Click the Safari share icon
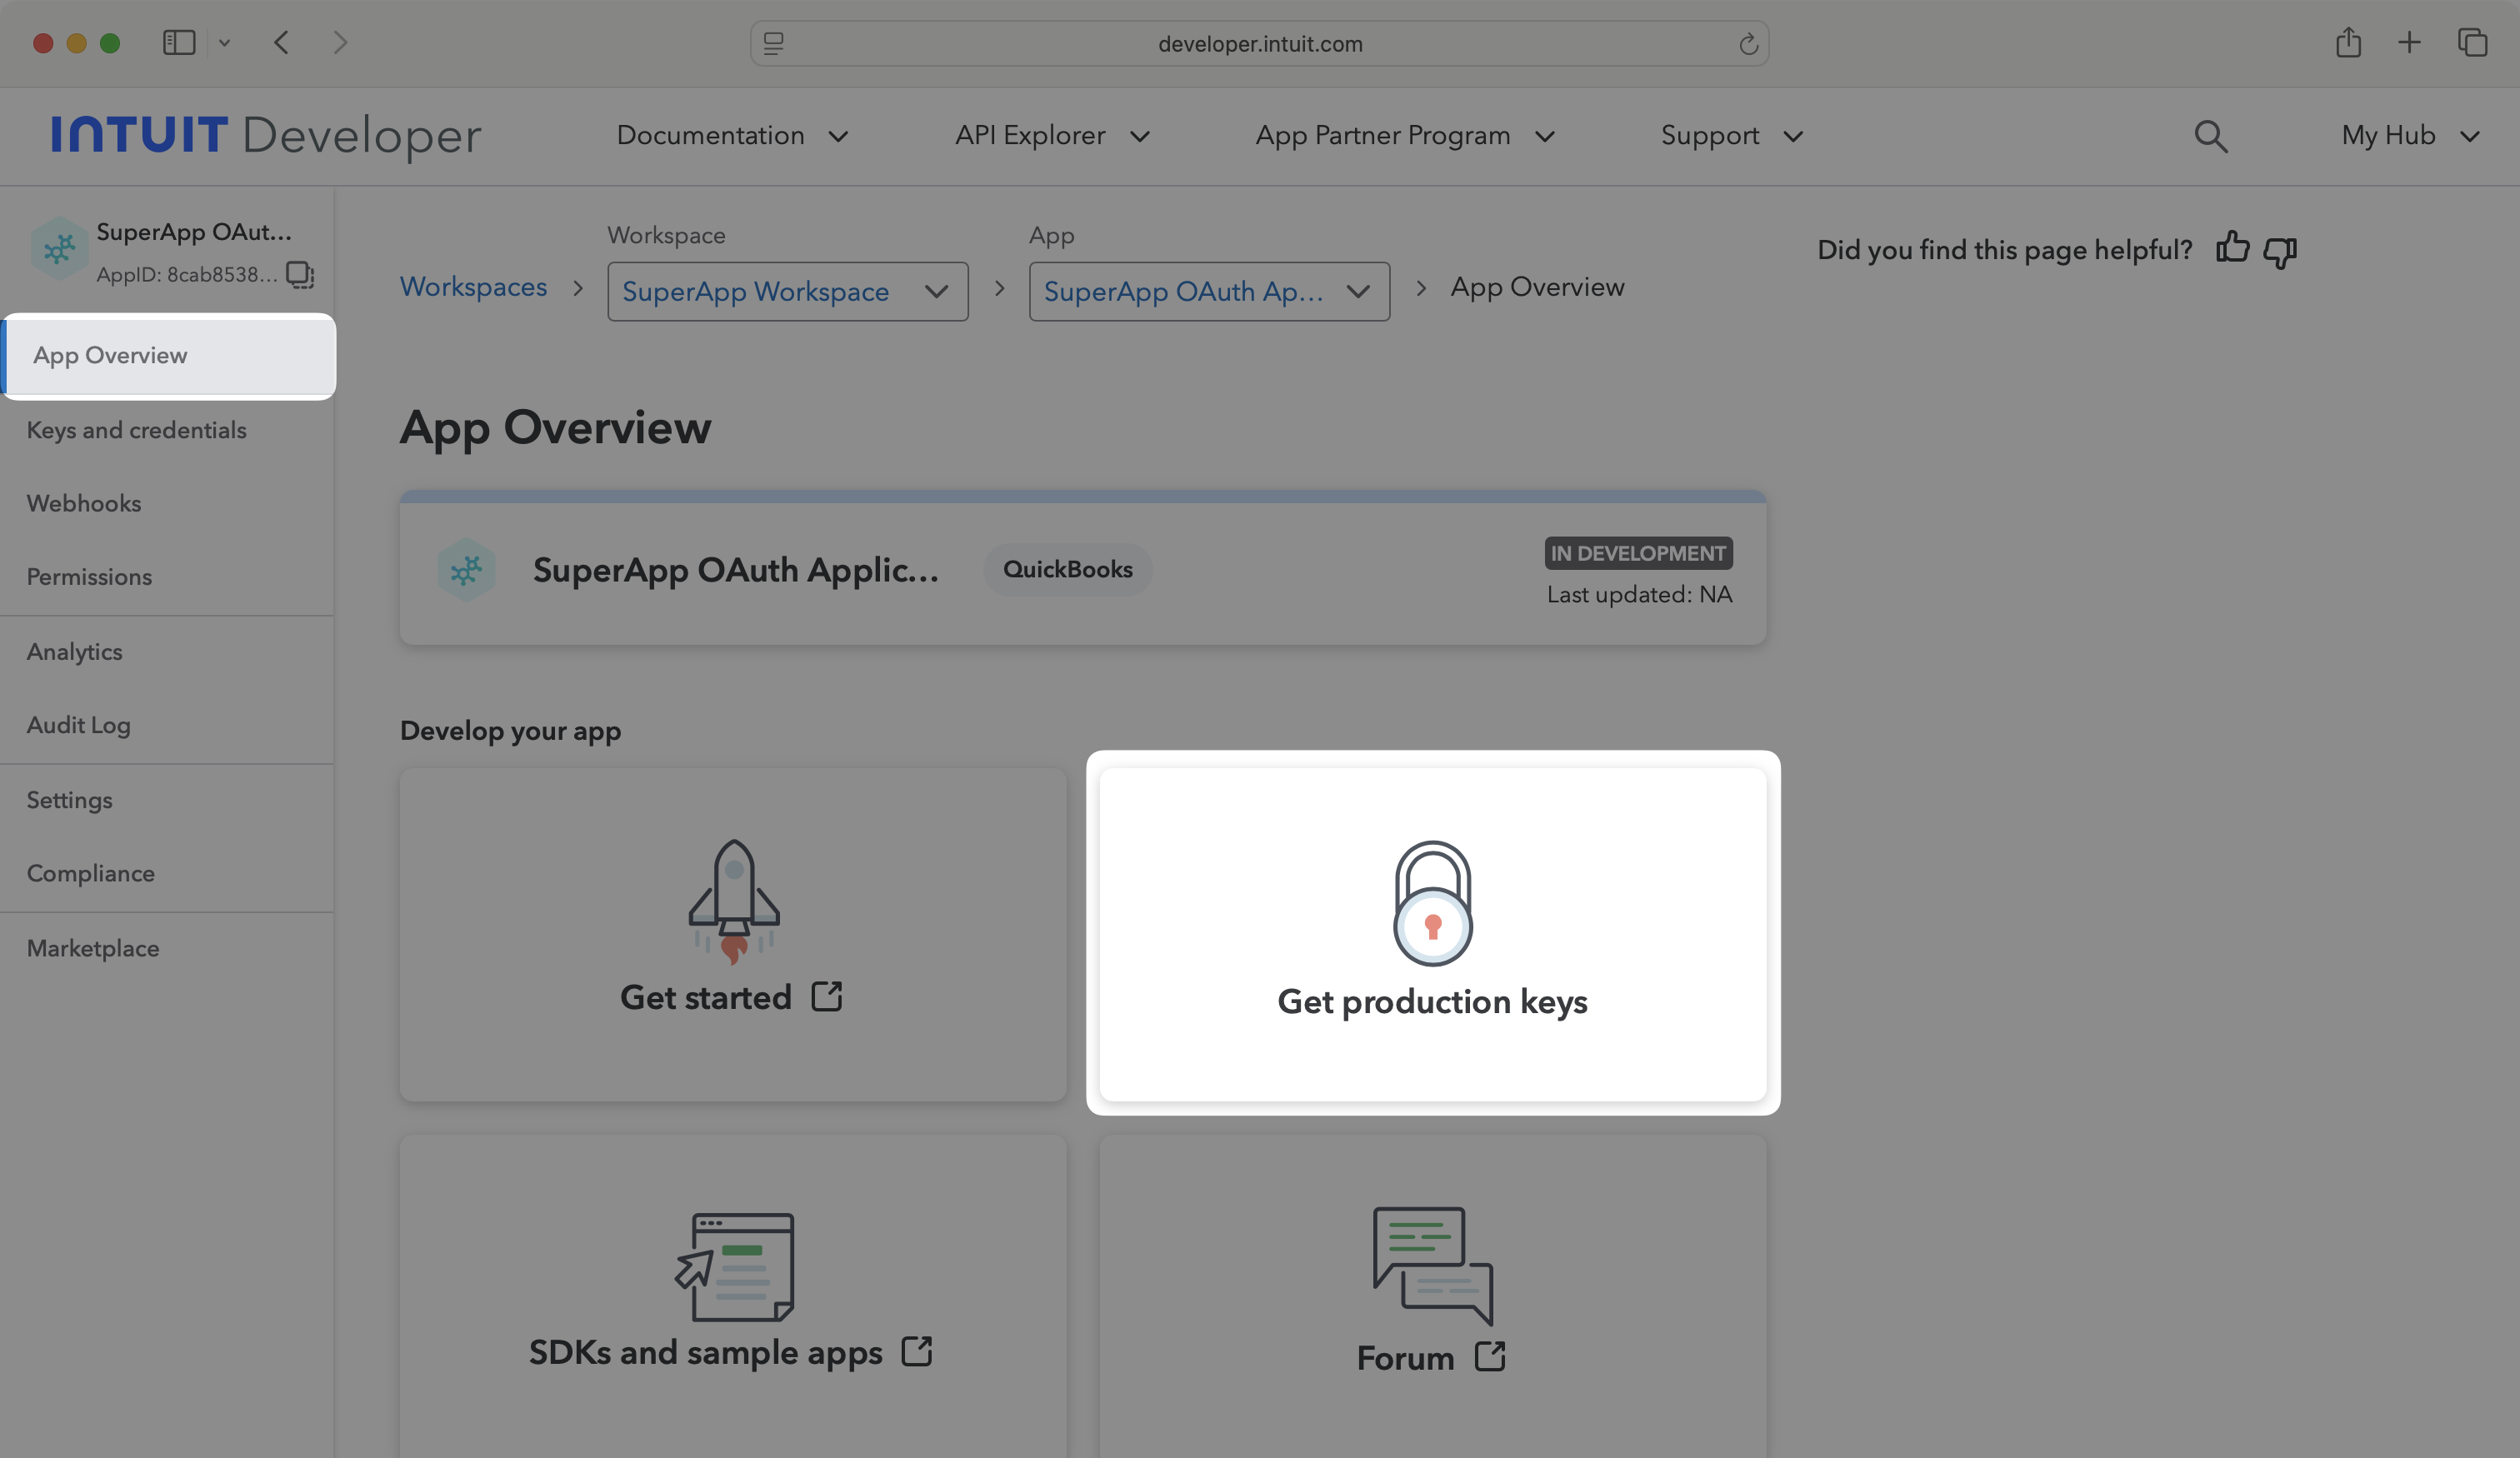This screenshot has width=2520, height=1458. click(x=2349, y=42)
